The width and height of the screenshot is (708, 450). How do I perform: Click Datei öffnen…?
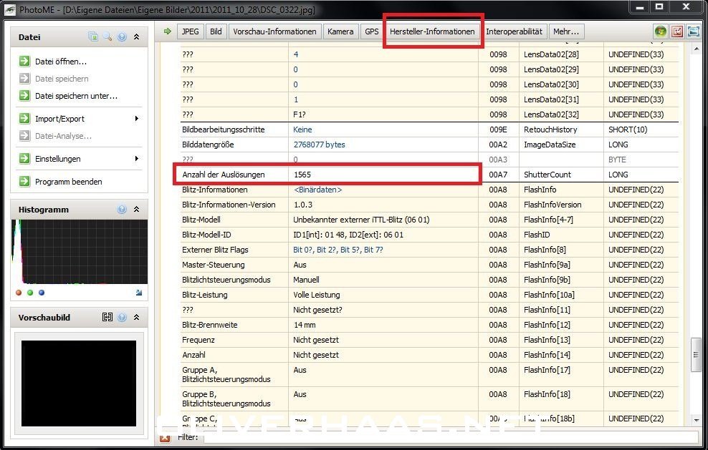61,62
